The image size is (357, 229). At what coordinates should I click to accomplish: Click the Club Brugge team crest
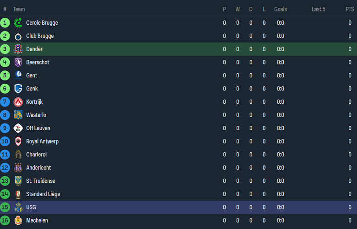(x=18, y=36)
